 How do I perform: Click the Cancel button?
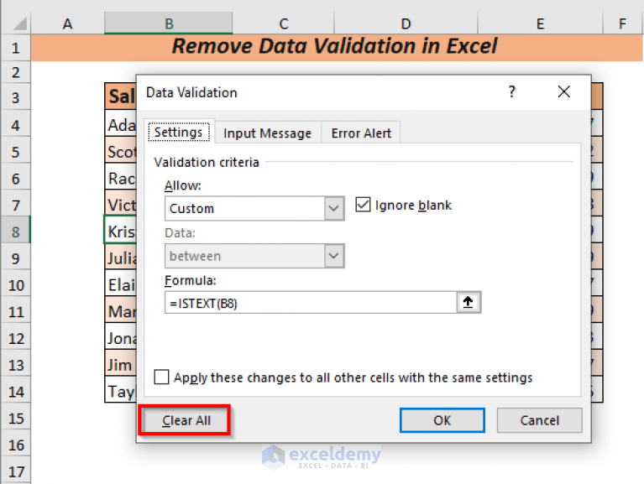[x=539, y=420]
